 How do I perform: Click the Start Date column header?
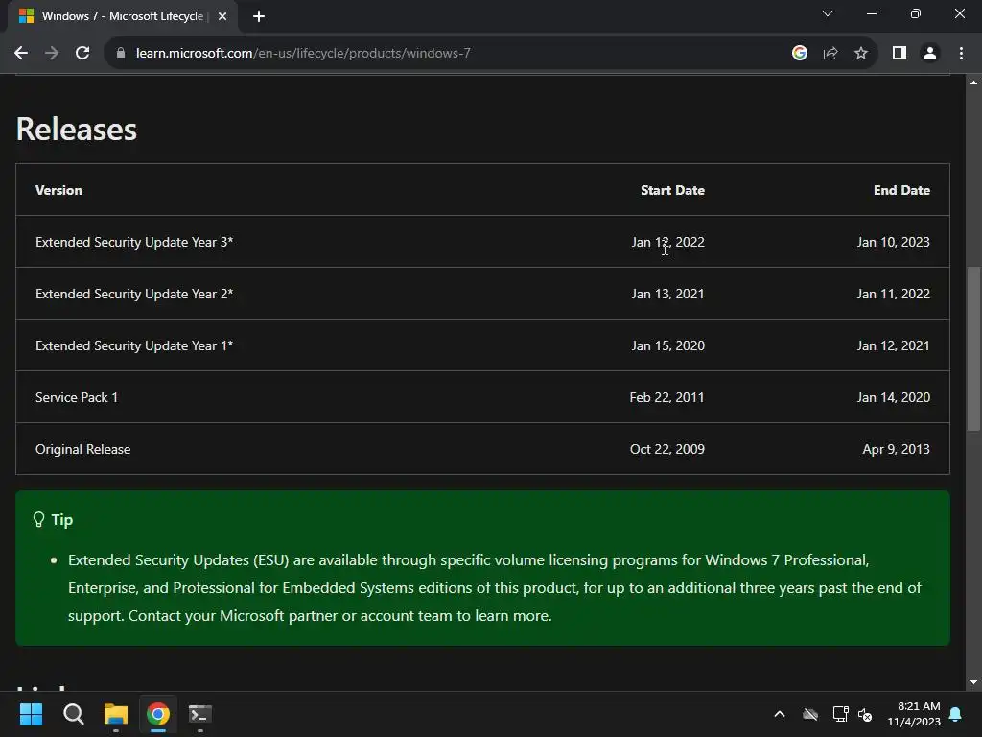pos(672,190)
